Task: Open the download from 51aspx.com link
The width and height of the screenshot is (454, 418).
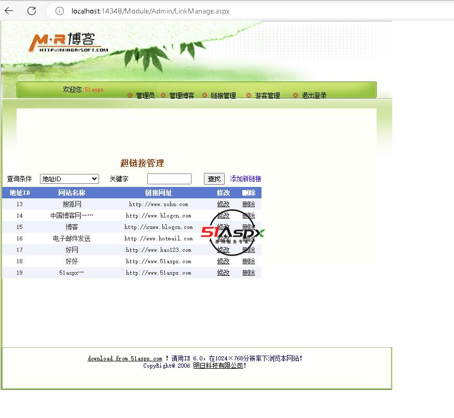Action: 125,358
